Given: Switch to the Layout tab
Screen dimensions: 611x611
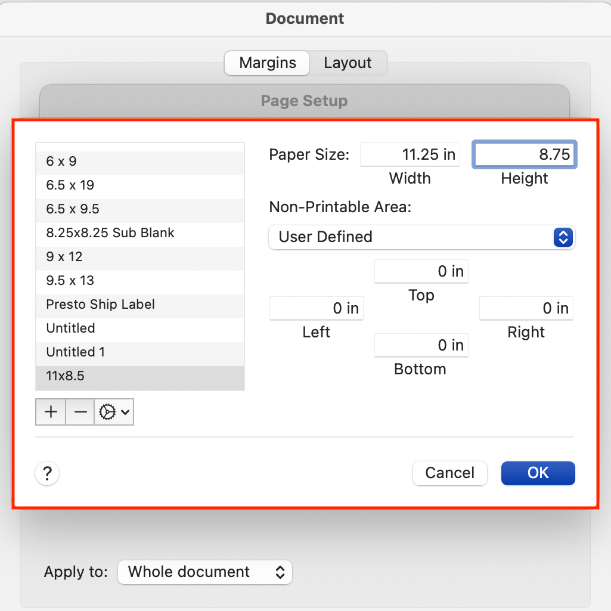Looking at the screenshot, I should [348, 63].
